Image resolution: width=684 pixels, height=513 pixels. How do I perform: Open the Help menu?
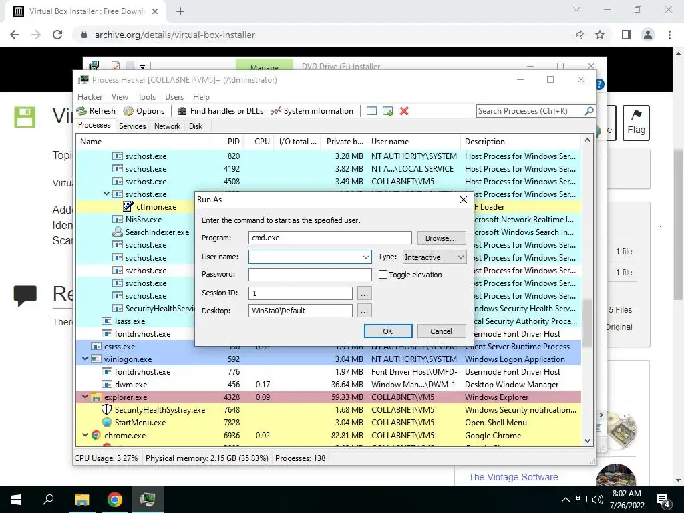pos(201,97)
